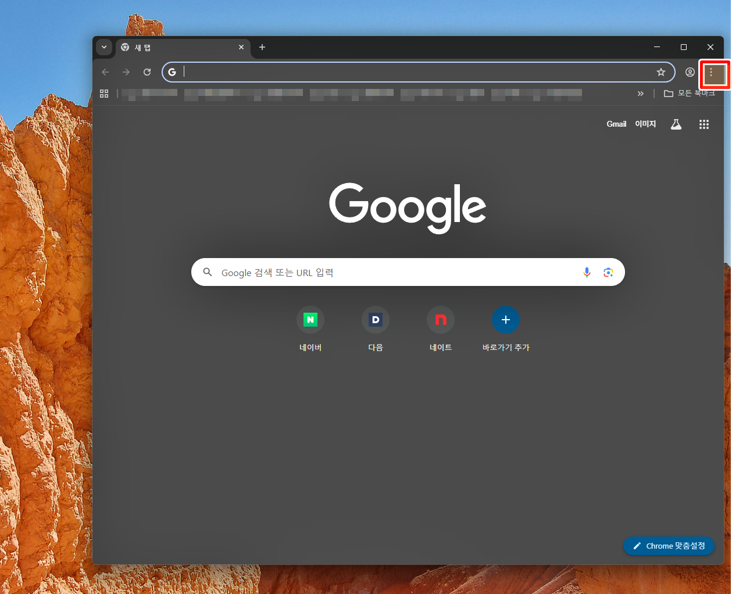Open the Chrome profile icon

click(x=690, y=72)
